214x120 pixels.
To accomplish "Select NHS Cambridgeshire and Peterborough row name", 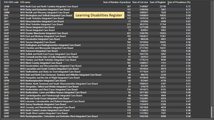I will (x=51, y=96).
